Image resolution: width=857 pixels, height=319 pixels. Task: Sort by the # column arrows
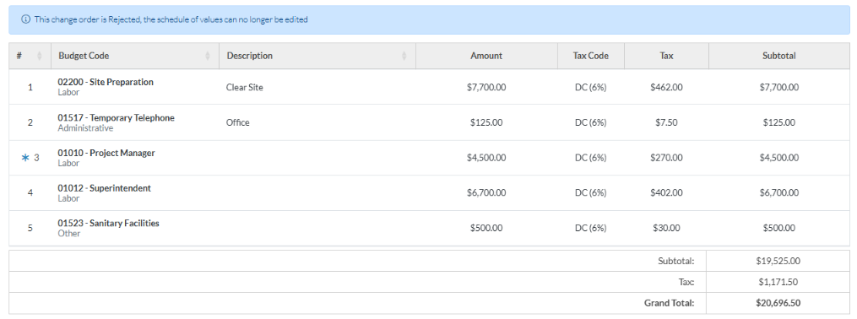(39, 56)
